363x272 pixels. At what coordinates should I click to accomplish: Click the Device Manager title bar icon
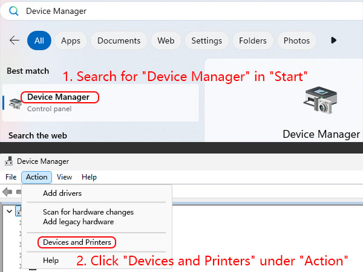(x=8, y=161)
